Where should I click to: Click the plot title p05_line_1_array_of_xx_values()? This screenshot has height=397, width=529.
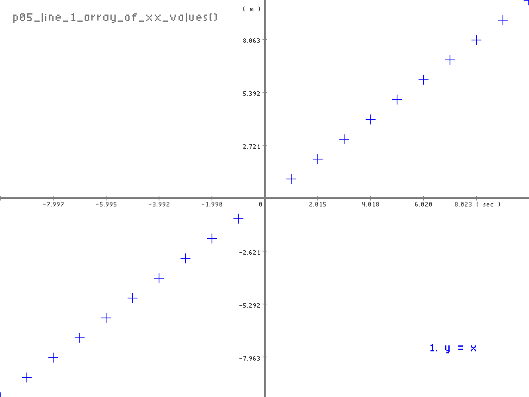115,17
